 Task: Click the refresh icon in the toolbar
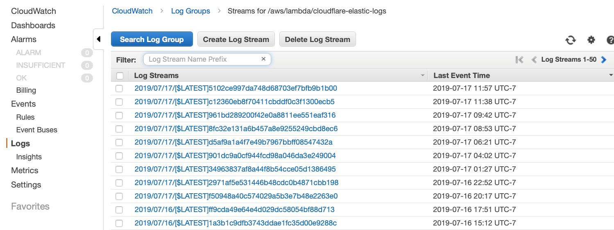pyautogui.click(x=570, y=40)
